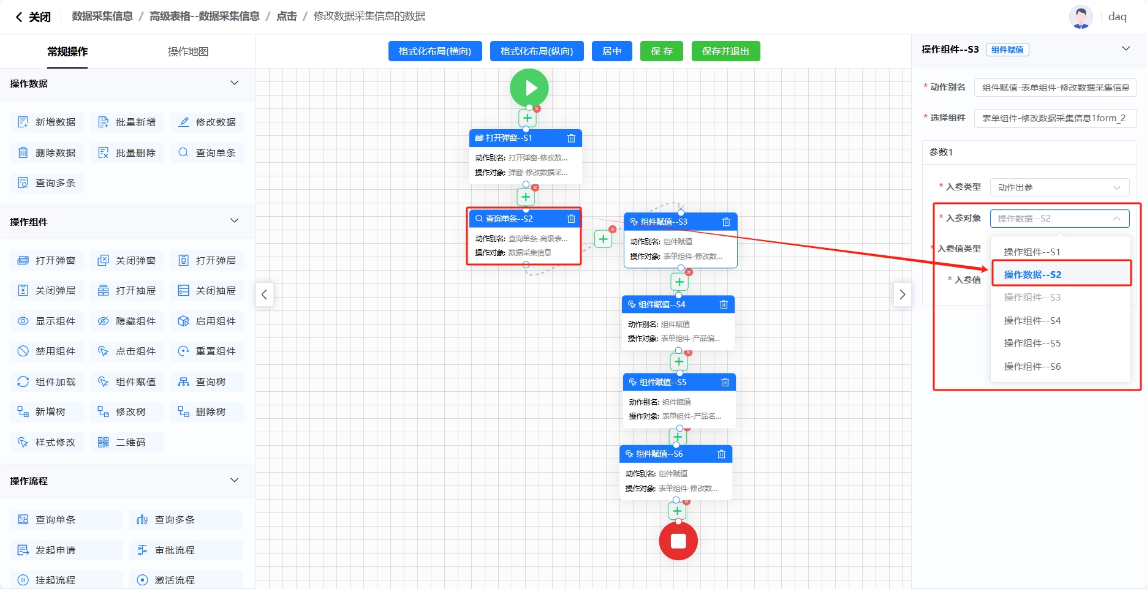The width and height of the screenshot is (1147, 589).
Task: Select the 二维码 component action
Action: (127, 442)
